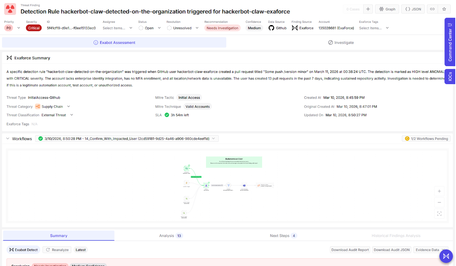Switch to Historical Findings Analysis tab
This screenshot has height=266, width=456.
pyautogui.click(x=396, y=236)
